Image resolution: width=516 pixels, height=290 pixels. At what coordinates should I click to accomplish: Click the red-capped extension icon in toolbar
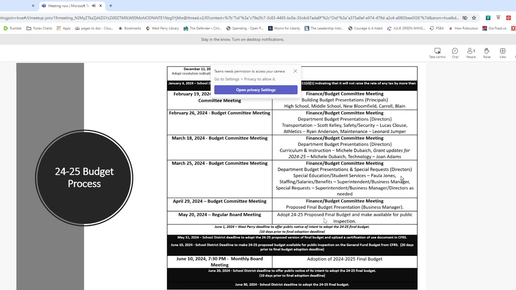point(498,18)
